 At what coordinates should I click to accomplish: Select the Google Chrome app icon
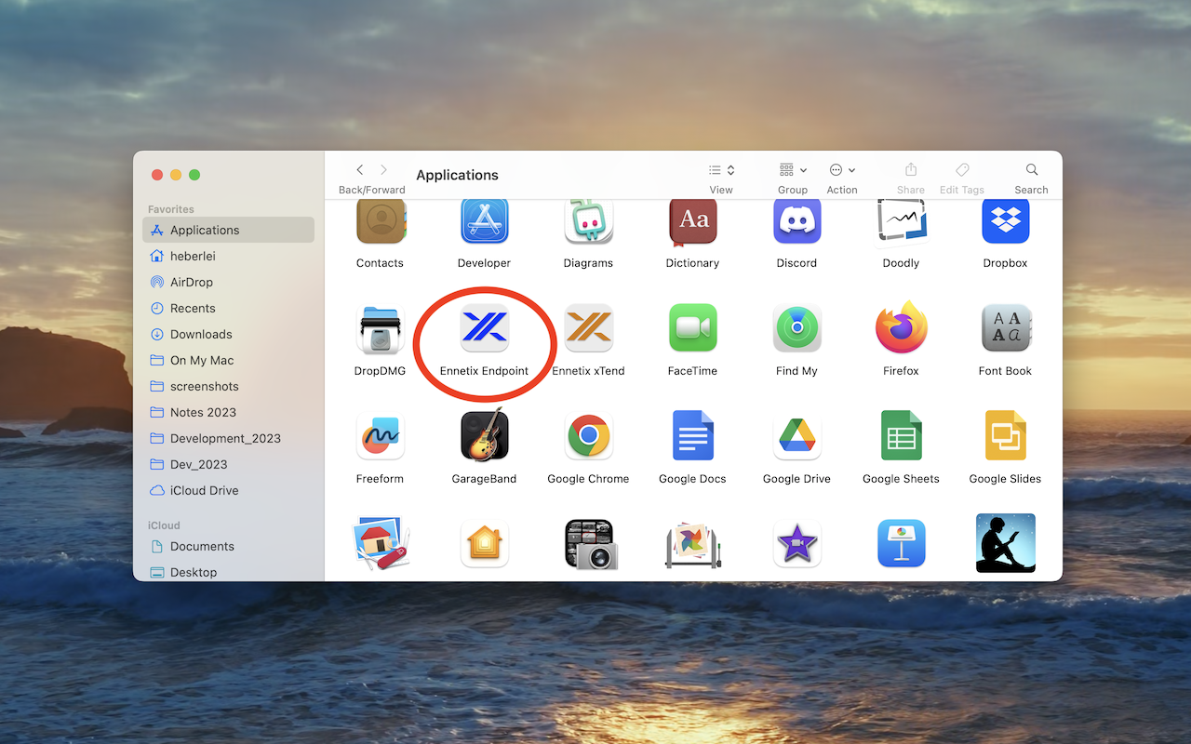tap(588, 435)
